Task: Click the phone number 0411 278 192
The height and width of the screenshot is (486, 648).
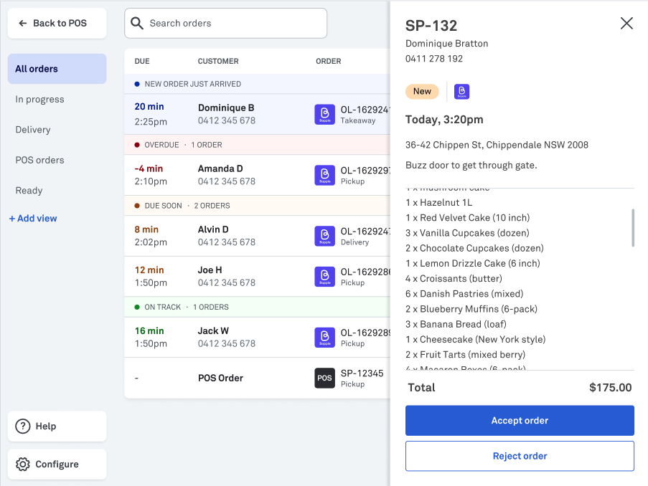Action: [x=434, y=59]
